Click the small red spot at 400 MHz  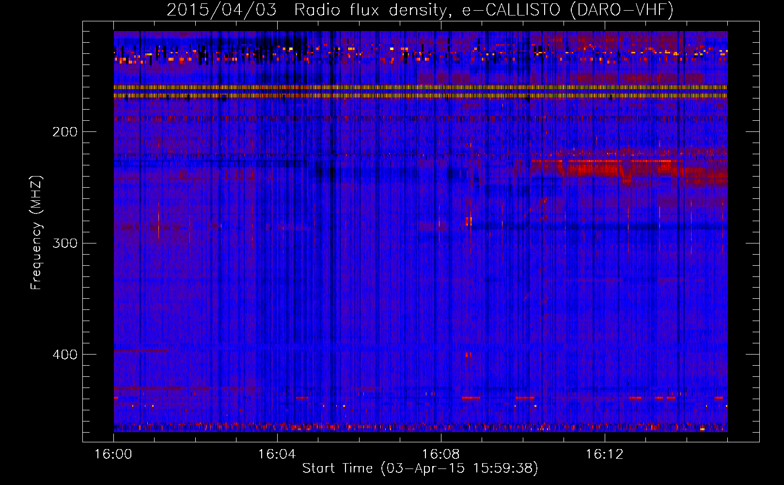point(468,355)
